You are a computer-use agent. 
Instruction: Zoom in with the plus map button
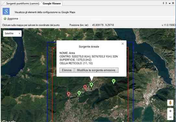[170, 111]
